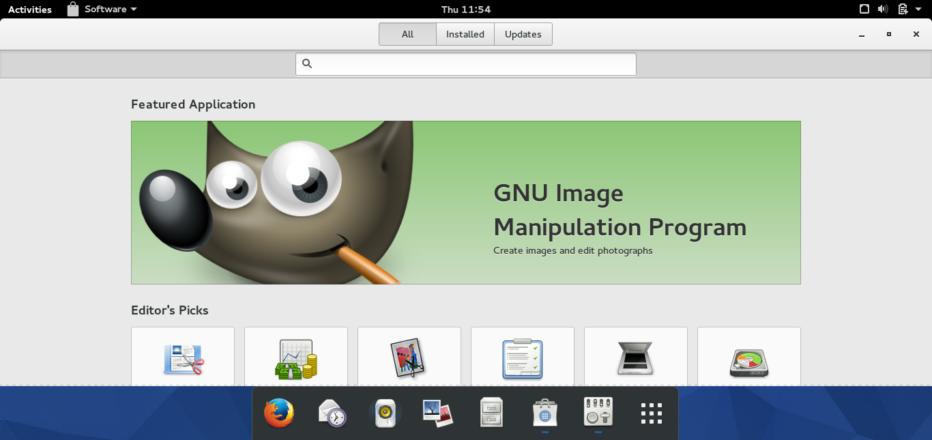This screenshot has height=440, width=932.
Task: Open the volume indicator in top bar
Action: pos(883,9)
